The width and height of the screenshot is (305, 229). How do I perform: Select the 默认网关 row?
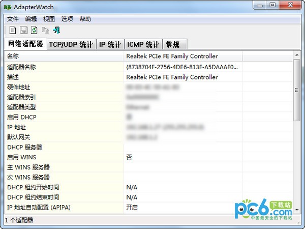(148, 137)
